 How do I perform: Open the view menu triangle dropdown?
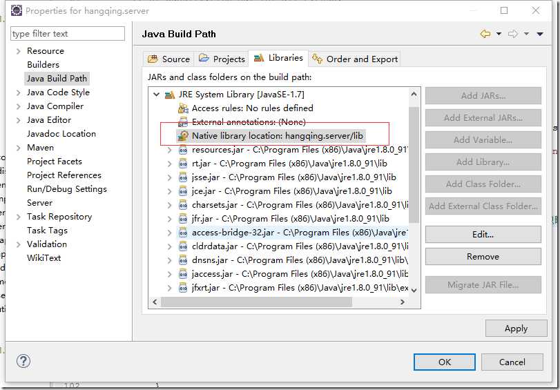540,34
